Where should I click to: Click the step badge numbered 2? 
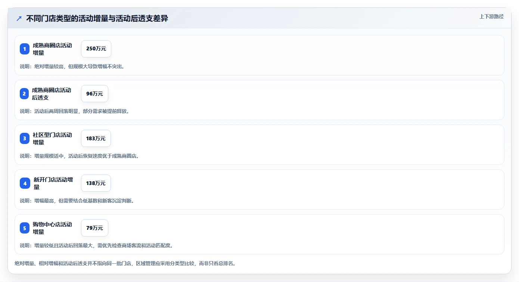[24, 94]
